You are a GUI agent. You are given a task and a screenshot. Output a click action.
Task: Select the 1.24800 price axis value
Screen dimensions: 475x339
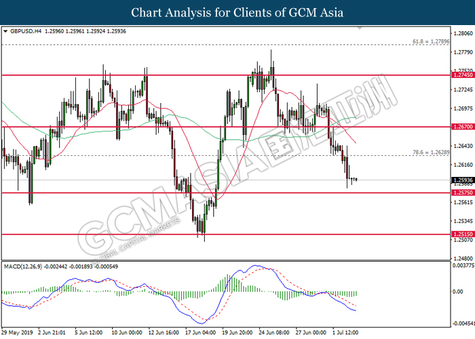click(x=463, y=258)
